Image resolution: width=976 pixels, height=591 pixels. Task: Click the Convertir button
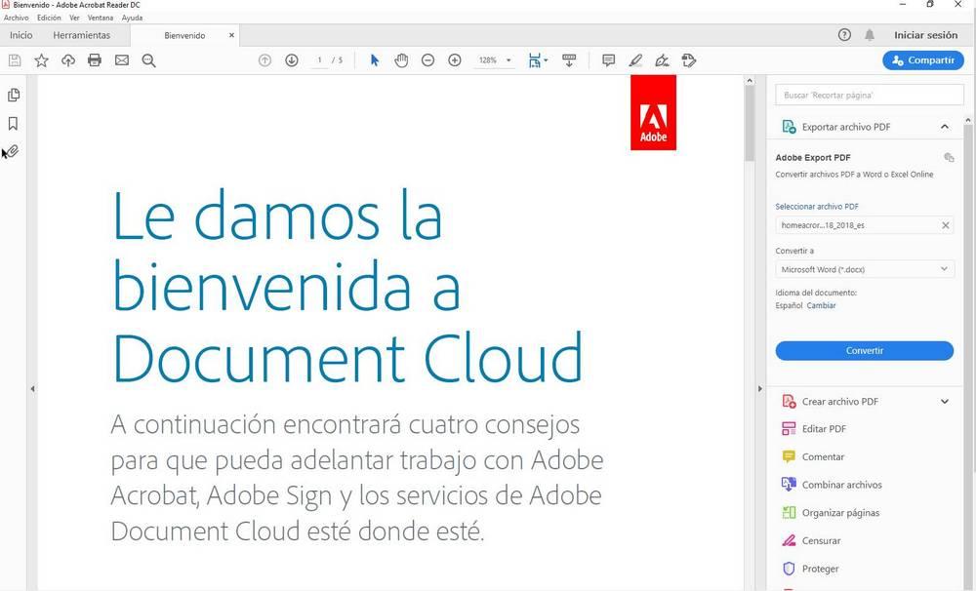coord(865,351)
